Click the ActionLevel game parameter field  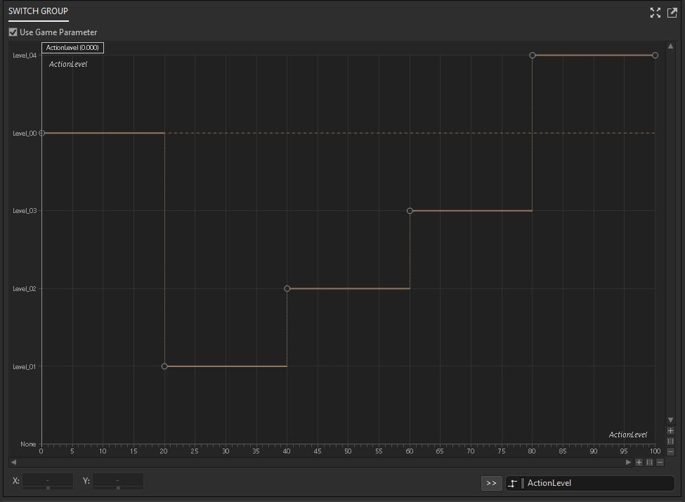tap(597, 483)
